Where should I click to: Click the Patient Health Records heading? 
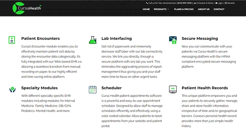pos(205,88)
